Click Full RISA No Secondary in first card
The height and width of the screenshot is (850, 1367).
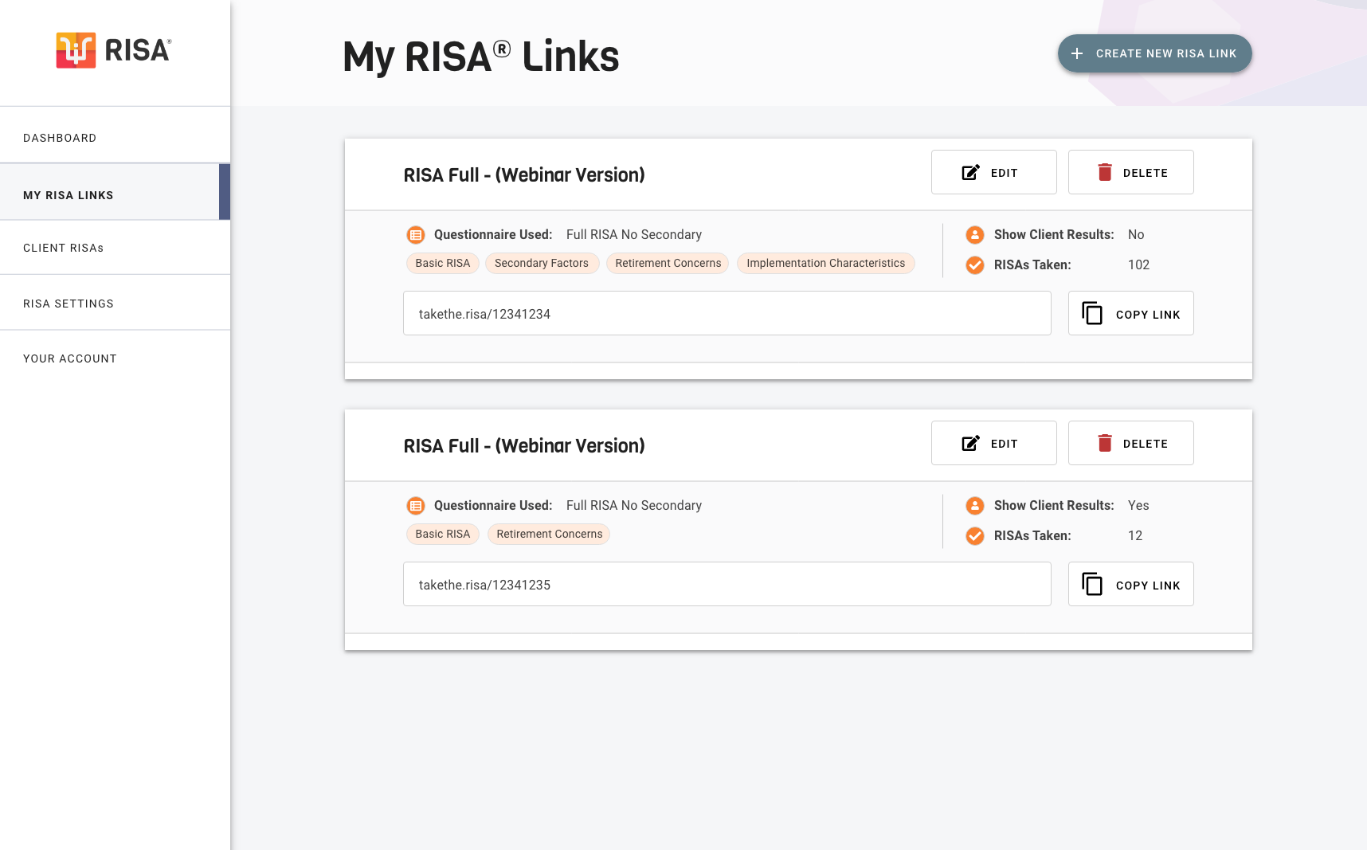tap(634, 235)
